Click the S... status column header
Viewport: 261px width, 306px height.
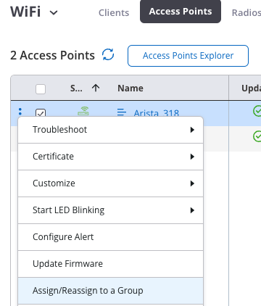(x=76, y=88)
